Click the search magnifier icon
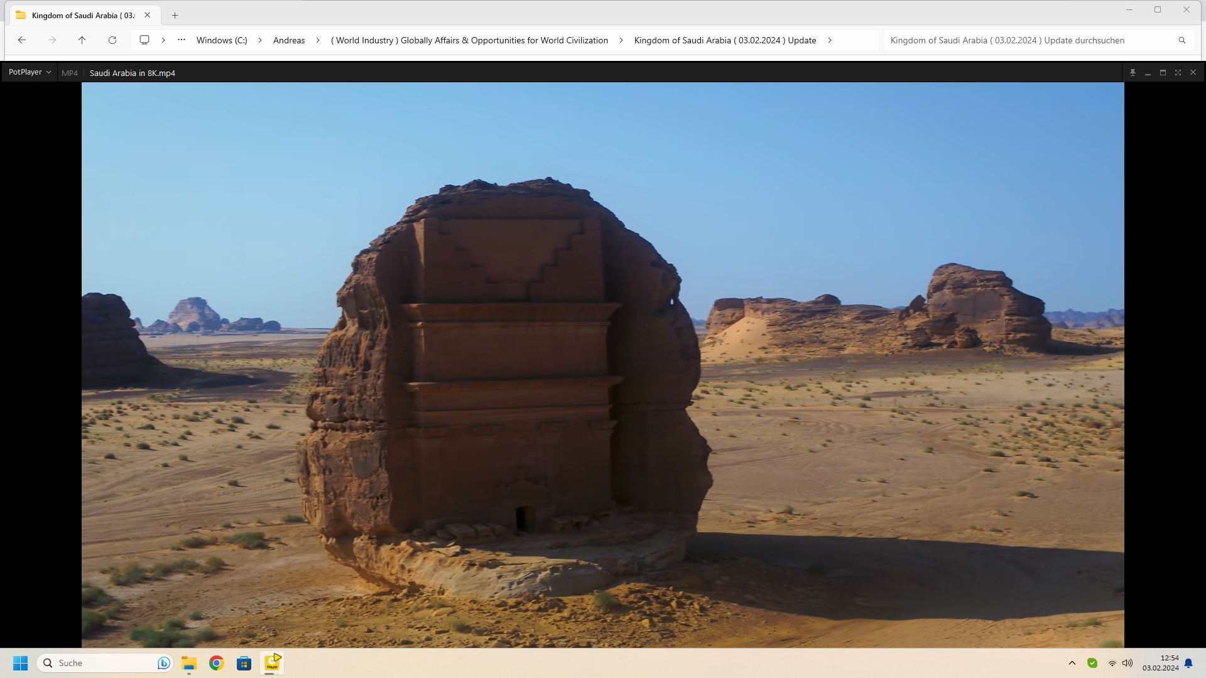Viewport: 1206px width, 678px height. click(x=1182, y=40)
